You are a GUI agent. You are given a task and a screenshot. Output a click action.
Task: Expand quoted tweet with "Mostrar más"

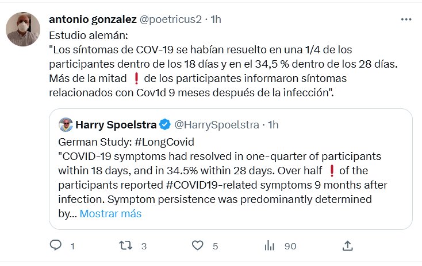click(x=110, y=214)
